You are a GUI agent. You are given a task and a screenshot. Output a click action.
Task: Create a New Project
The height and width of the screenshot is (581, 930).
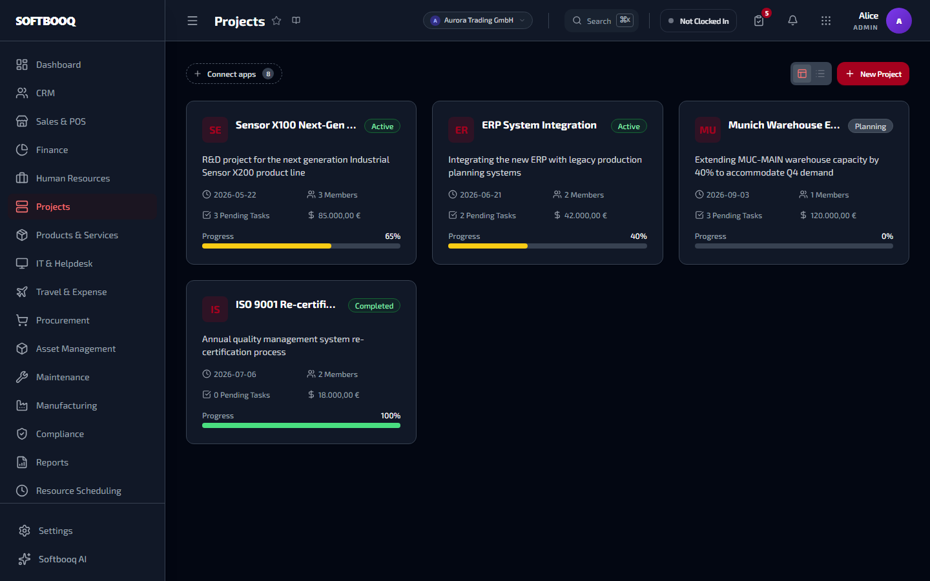(873, 74)
